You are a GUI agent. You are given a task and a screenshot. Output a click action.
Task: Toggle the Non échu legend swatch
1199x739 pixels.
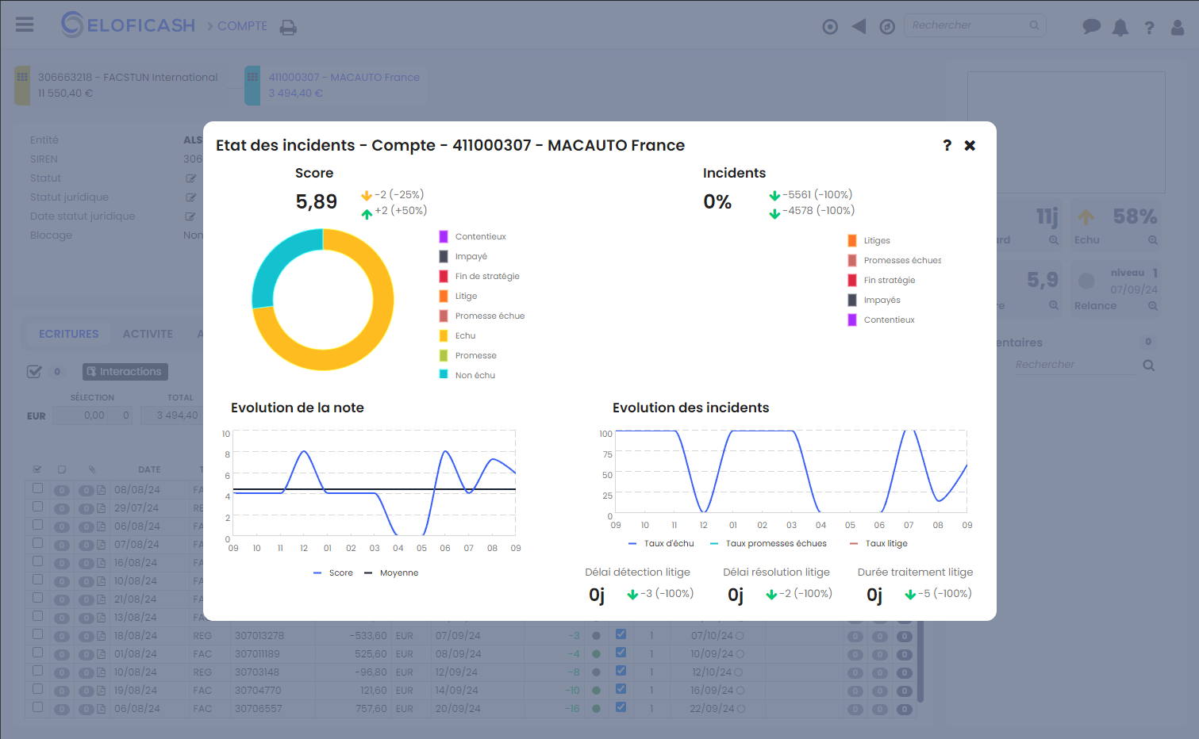coord(444,375)
